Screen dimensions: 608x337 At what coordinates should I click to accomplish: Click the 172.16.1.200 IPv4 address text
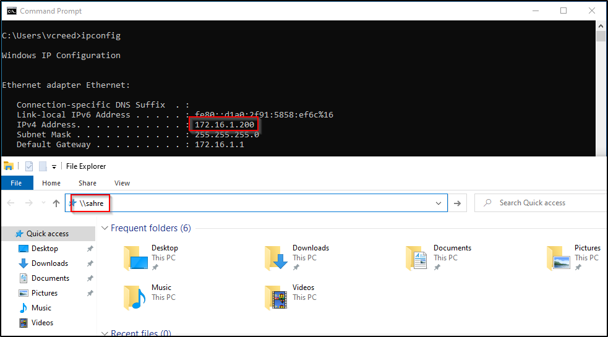point(225,124)
